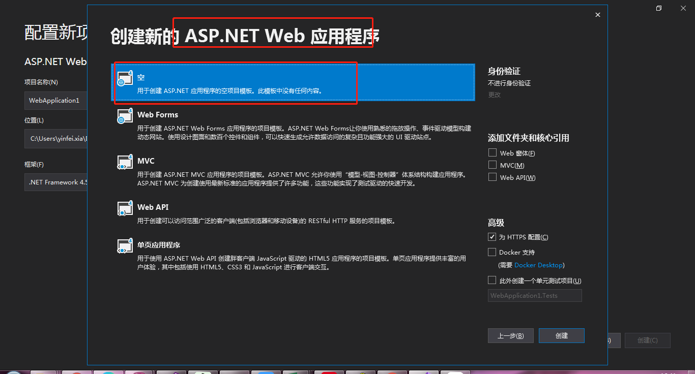Click the Web Forms template icon

pos(125,116)
